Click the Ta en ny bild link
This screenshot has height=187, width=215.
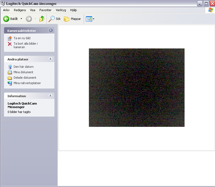22,38
